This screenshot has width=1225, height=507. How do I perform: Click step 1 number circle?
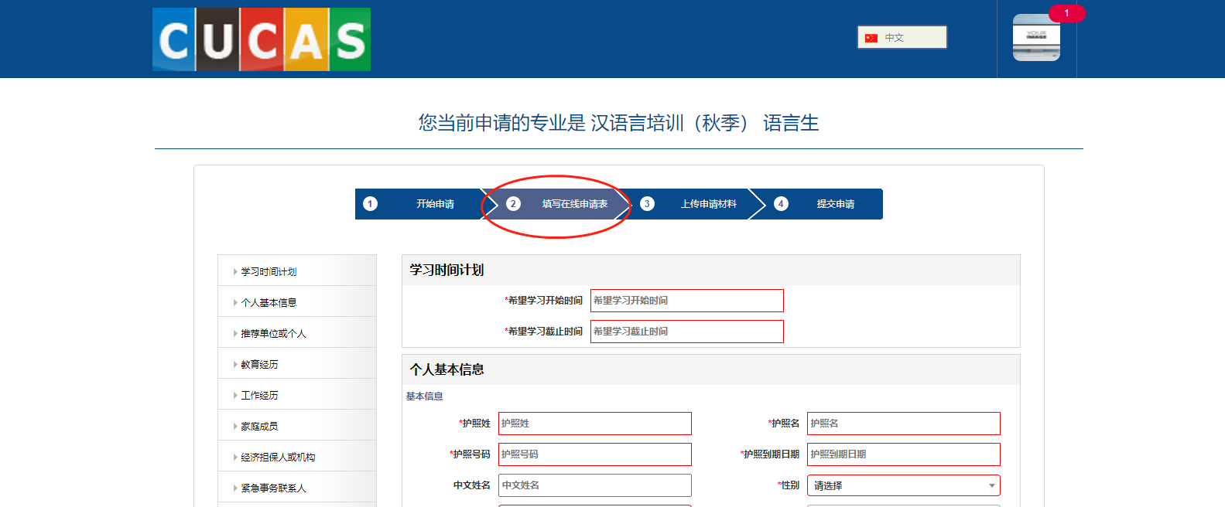coord(371,204)
